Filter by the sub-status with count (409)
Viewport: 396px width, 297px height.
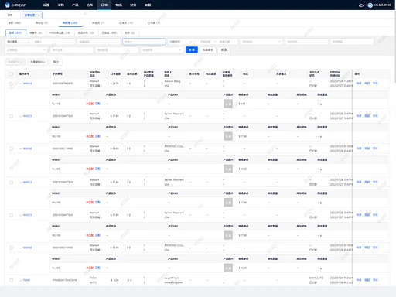coord(109,32)
